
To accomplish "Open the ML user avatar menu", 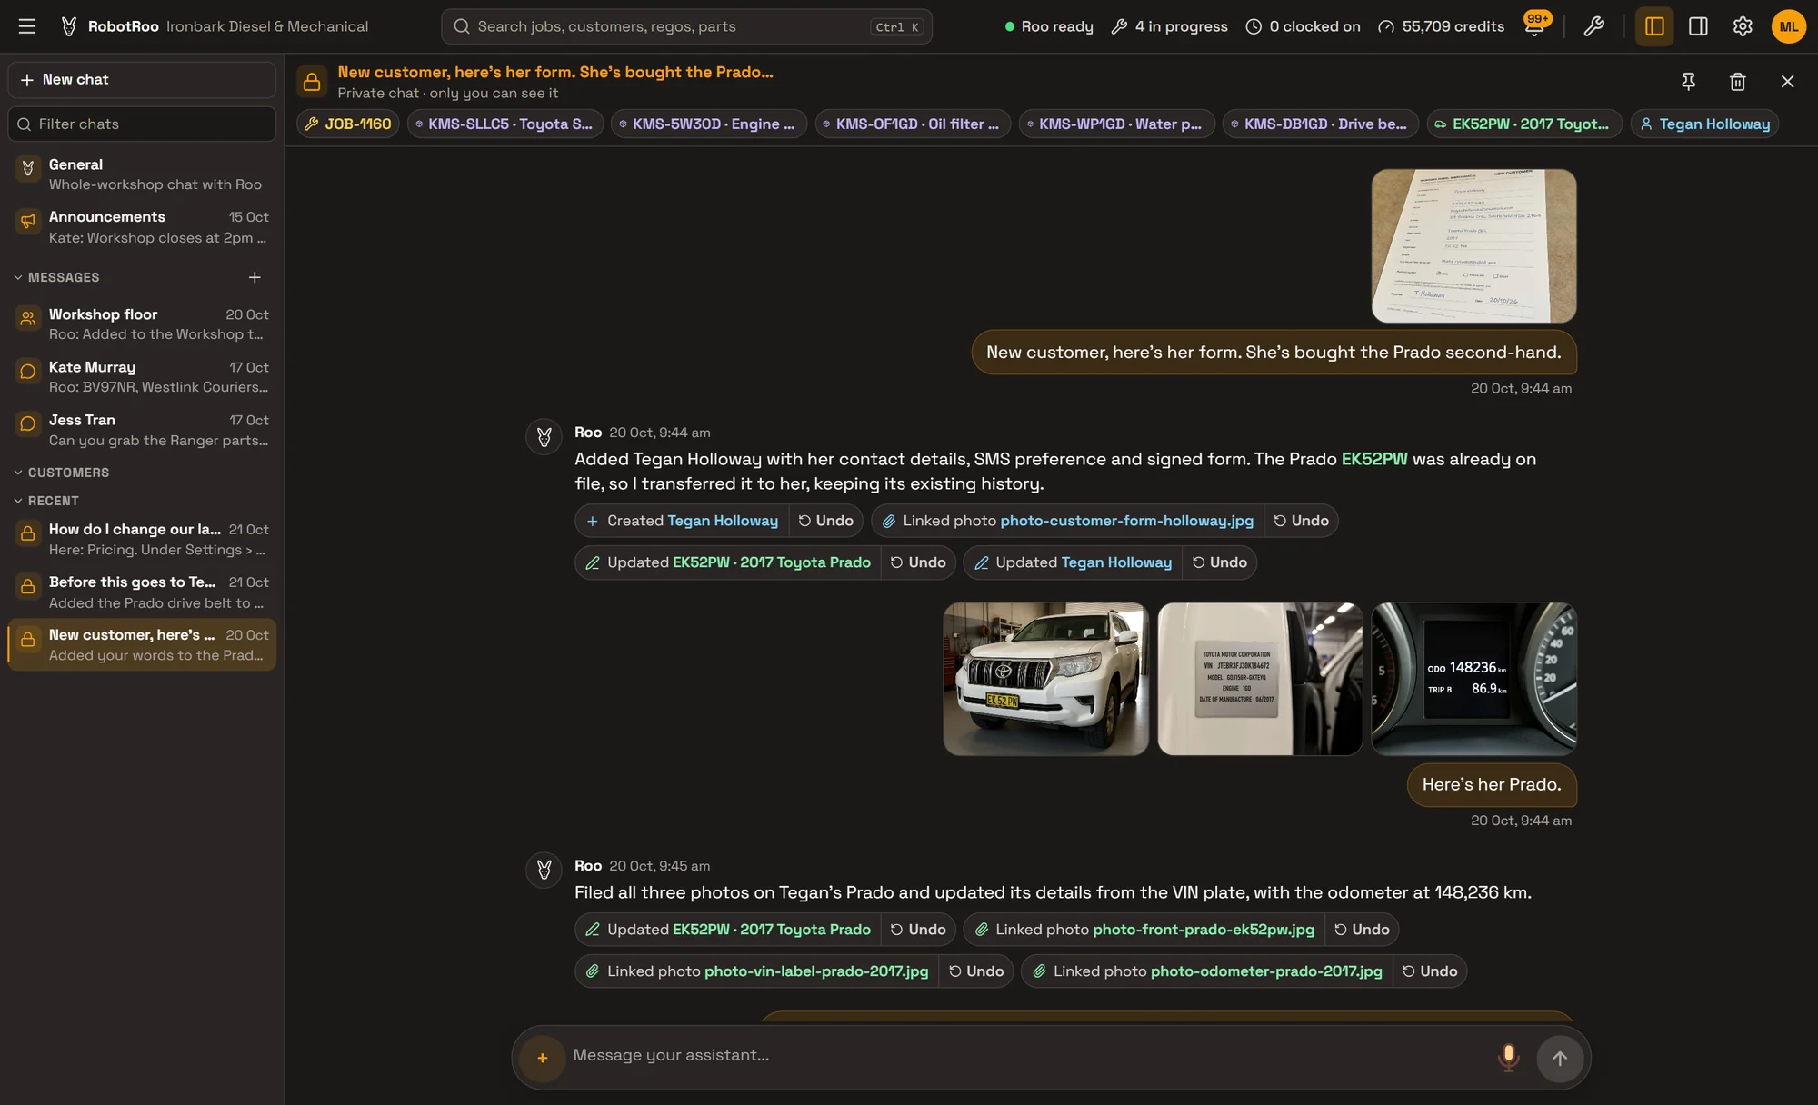I will (1789, 26).
